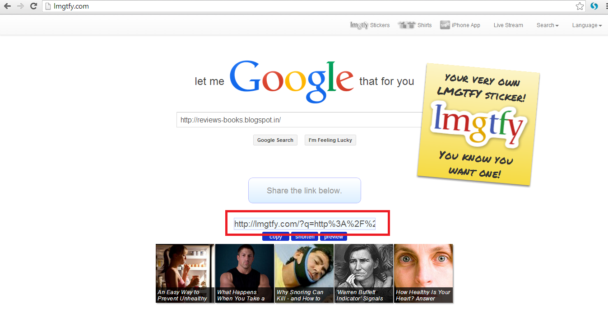The image size is (608, 314).
Task: Go forward with the browser forward arrow
Action: click(x=20, y=6)
